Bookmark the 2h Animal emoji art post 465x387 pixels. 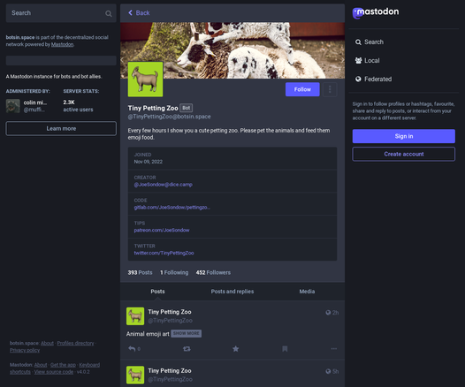(285, 349)
